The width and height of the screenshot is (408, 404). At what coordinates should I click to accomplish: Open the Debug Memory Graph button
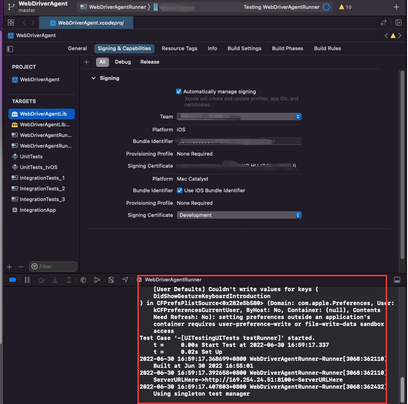[x=97, y=280]
